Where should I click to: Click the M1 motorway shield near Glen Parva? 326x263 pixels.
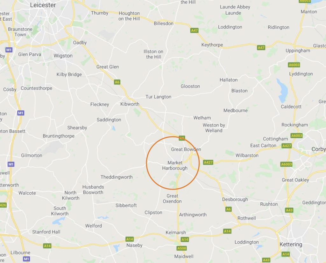point(9,50)
